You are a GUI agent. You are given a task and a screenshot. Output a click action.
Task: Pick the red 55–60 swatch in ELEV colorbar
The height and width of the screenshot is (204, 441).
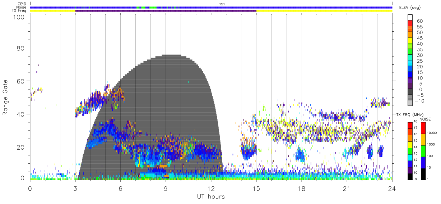pyautogui.click(x=409, y=24)
